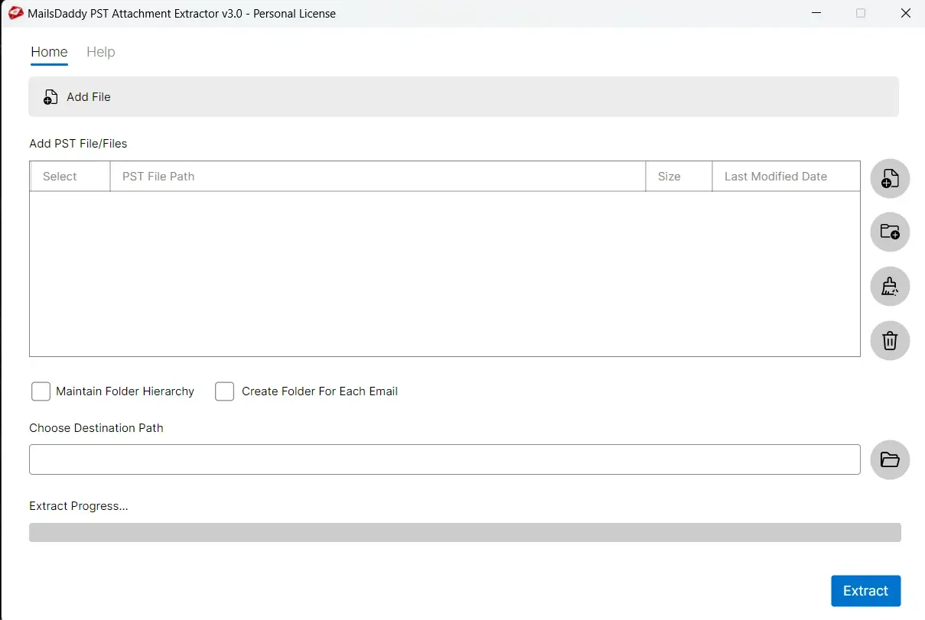Open the destination folder browse icon

(x=890, y=459)
